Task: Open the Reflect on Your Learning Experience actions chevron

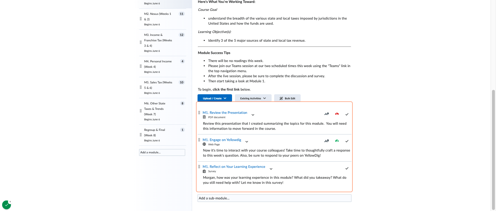Action: pyautogui.click(x=271, y=169)
